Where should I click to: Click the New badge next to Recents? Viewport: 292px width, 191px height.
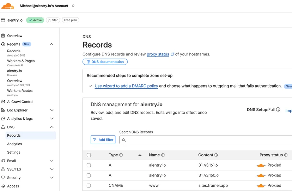tap(27, 44)
